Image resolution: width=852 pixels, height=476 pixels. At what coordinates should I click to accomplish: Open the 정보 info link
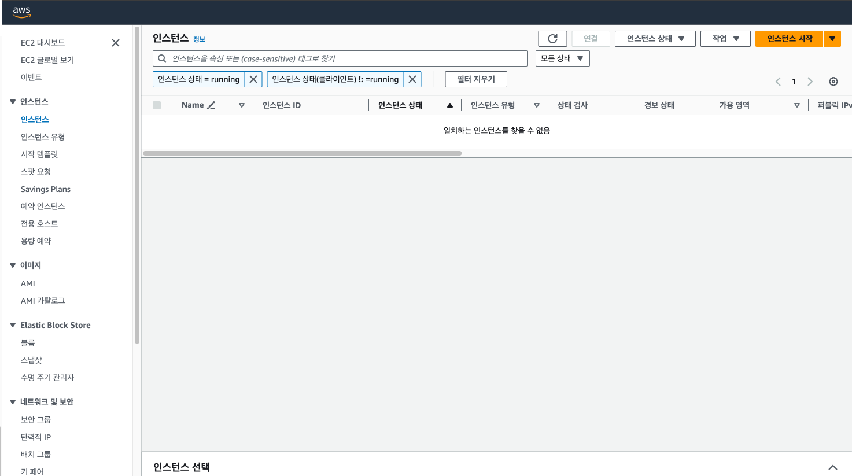click(199, 39)
